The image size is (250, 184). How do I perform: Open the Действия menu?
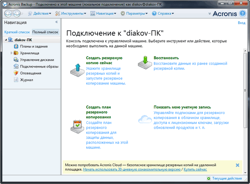(42, 14)
